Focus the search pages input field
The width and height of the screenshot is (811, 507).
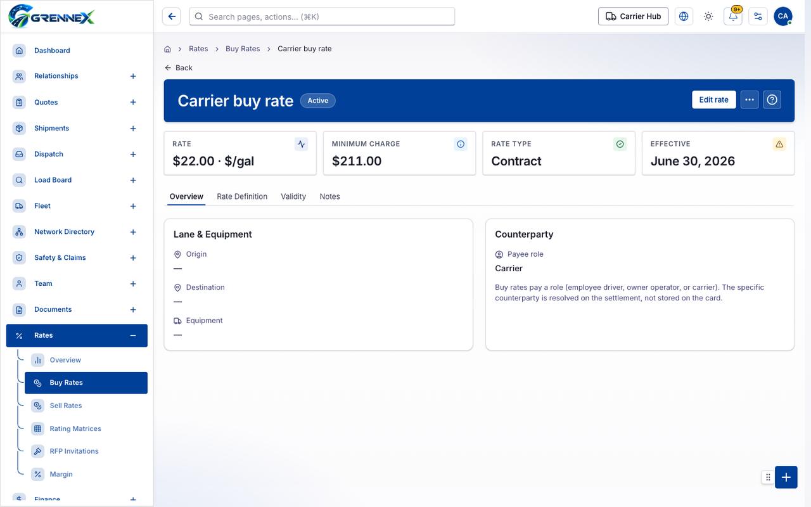(x=322, y=16)
